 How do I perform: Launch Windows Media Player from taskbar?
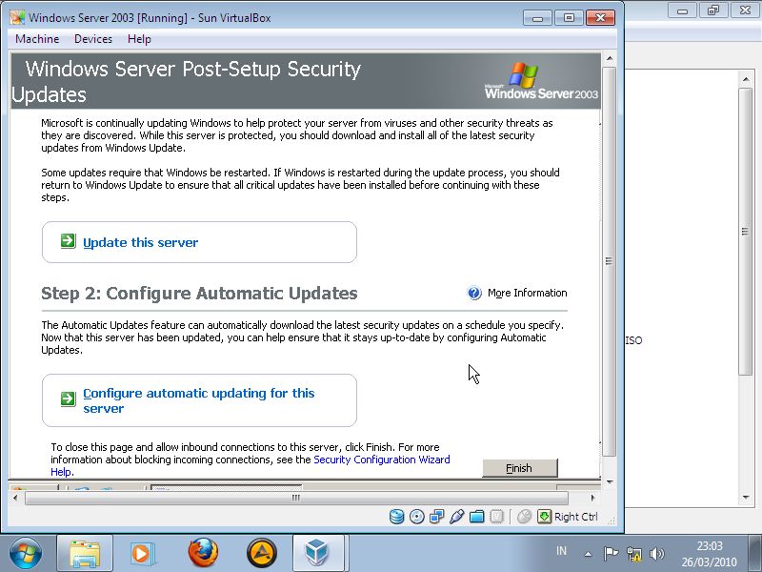[144, 554]
